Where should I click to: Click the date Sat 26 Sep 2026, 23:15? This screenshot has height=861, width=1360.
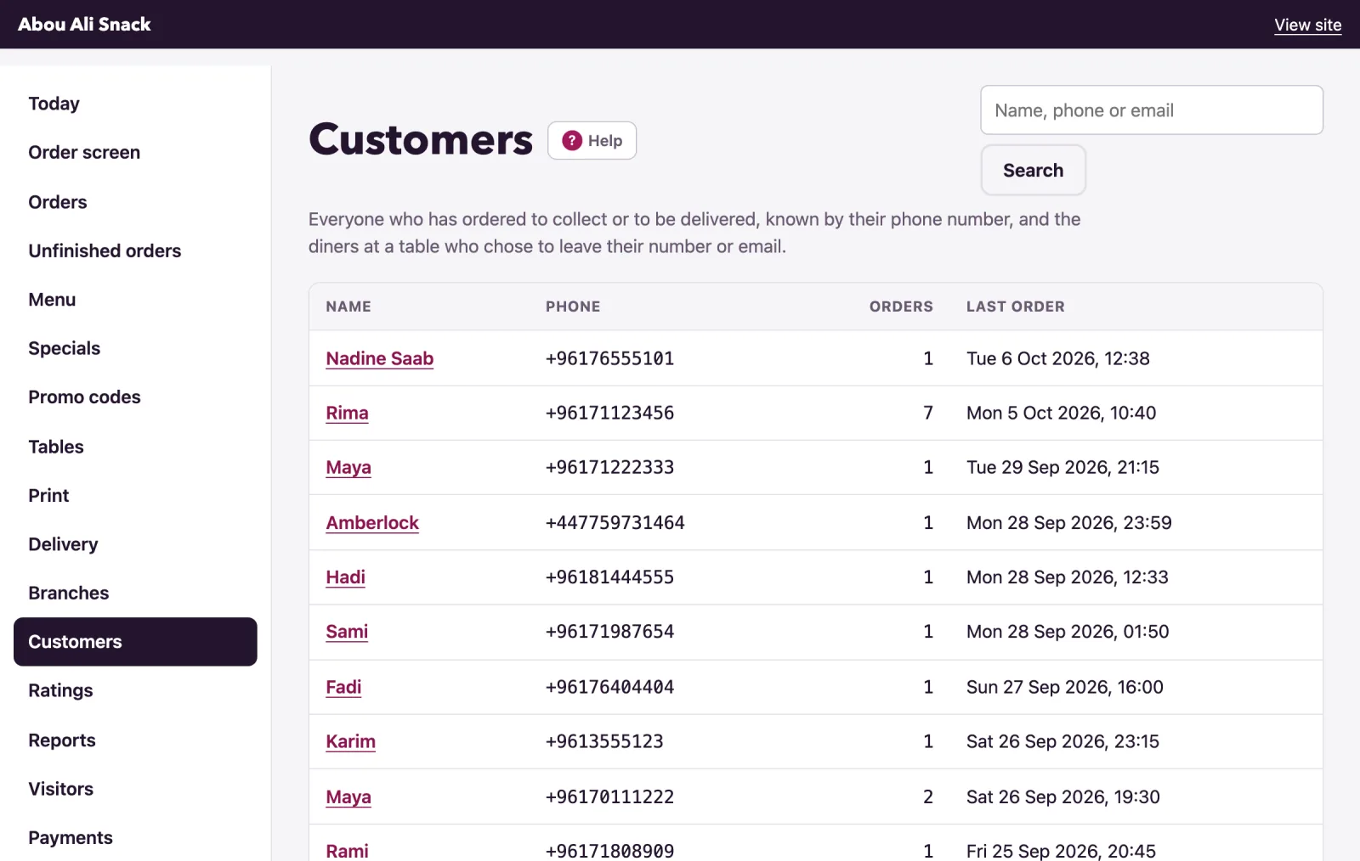tap(1062, 741)
